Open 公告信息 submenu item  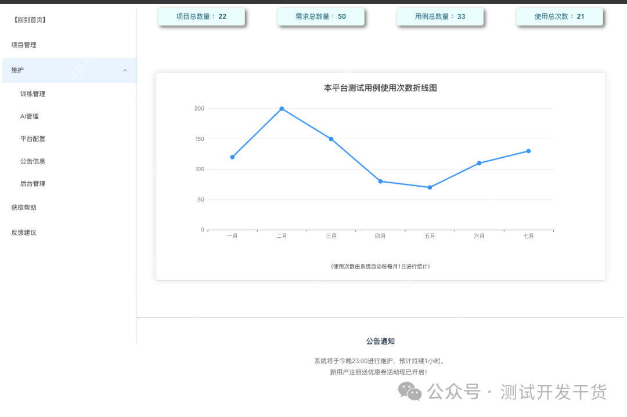coord(33,161)
